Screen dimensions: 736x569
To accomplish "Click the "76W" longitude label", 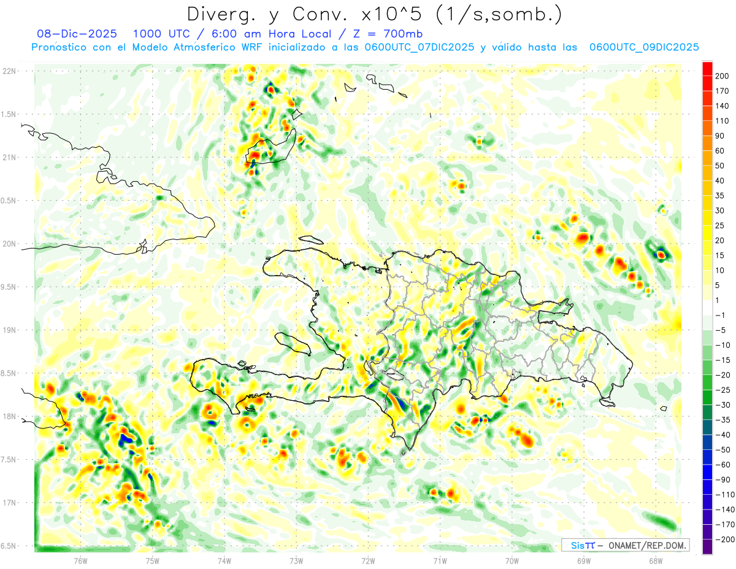I will click(x=80, y=560).
